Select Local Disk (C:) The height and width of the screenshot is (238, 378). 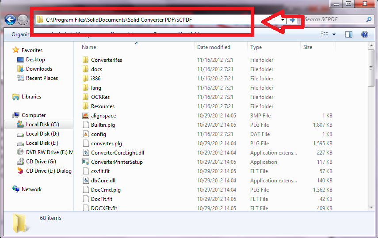coord(42,125)
